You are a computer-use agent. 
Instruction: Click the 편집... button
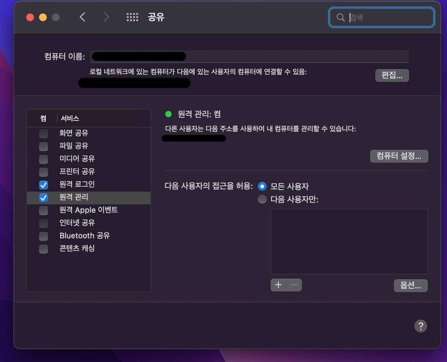[392, 75]
